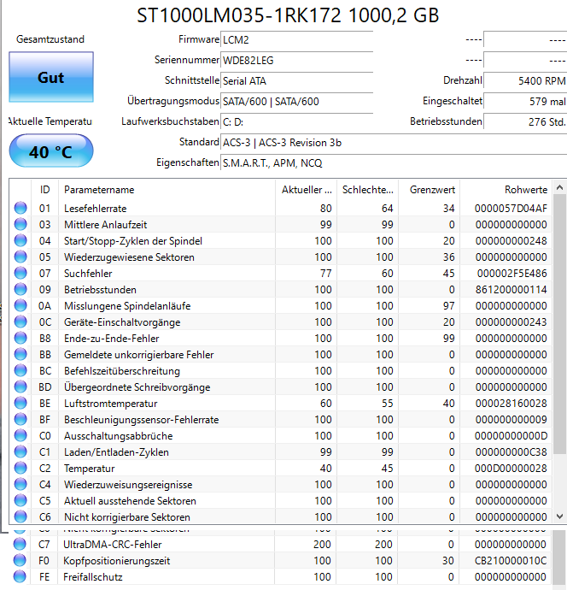Click raw value 000002F5E486
567x590 pixels.
coord(511,274)
